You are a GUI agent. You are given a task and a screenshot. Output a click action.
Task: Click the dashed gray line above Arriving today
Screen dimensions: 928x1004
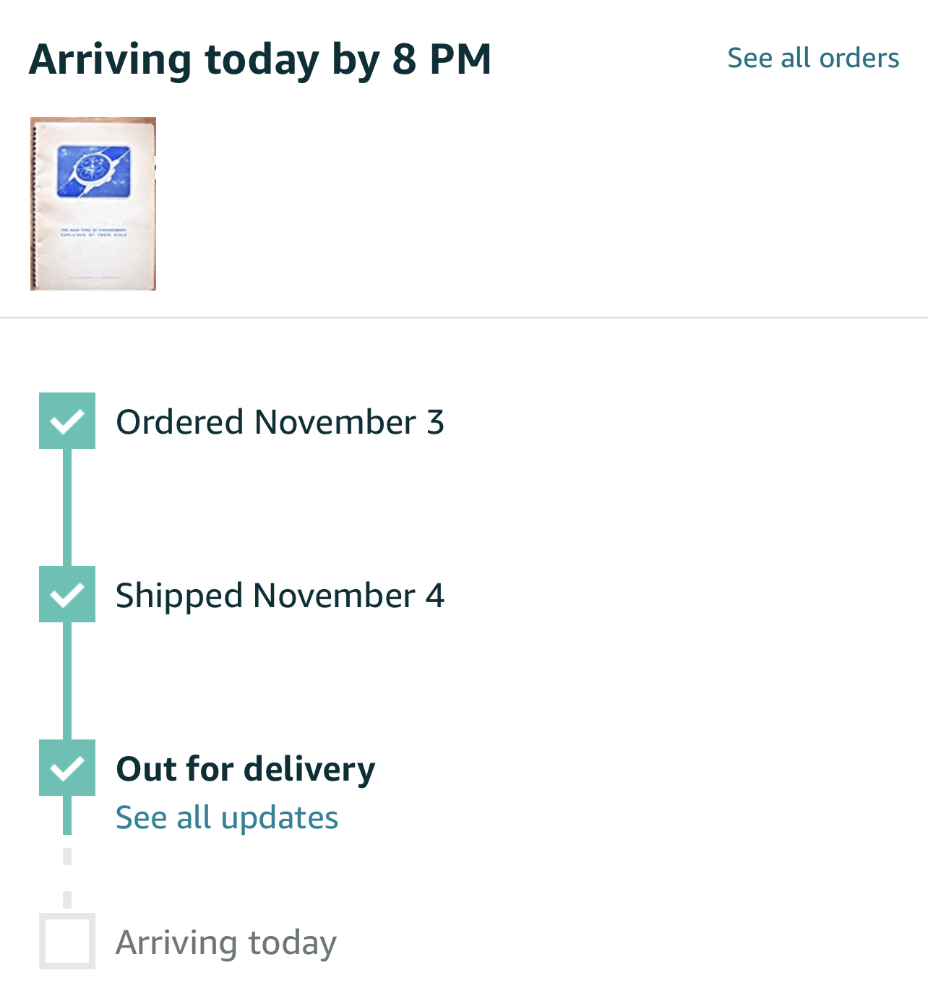click(67, 878)
